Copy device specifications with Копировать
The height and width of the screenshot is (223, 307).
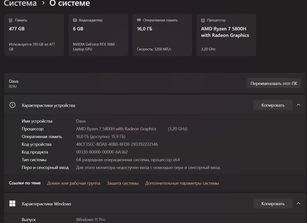tap(273, 105)
